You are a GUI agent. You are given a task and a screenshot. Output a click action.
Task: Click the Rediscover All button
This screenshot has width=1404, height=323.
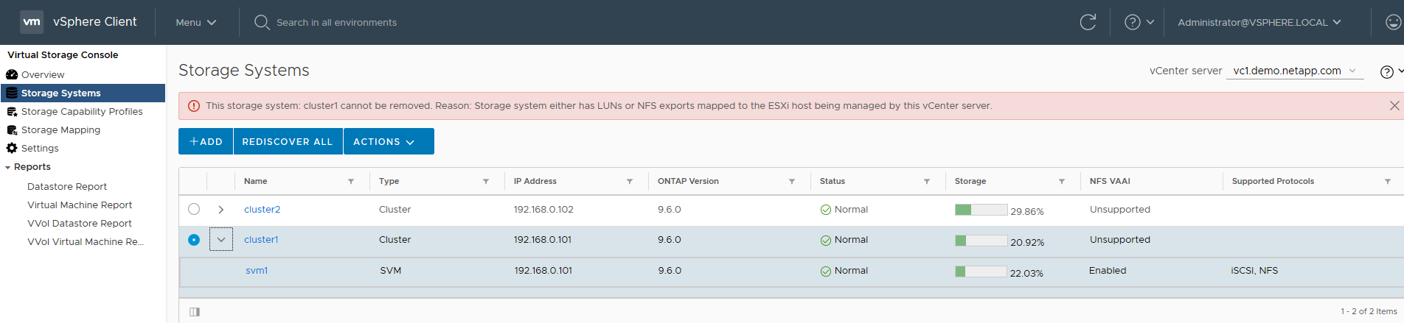[288, 141]
